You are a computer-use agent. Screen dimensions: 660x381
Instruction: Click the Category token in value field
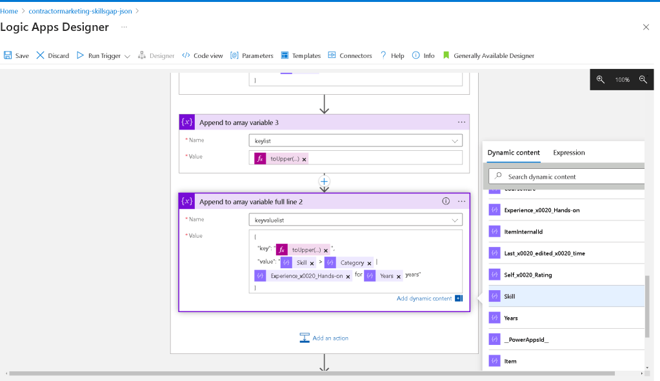point(349,263)
